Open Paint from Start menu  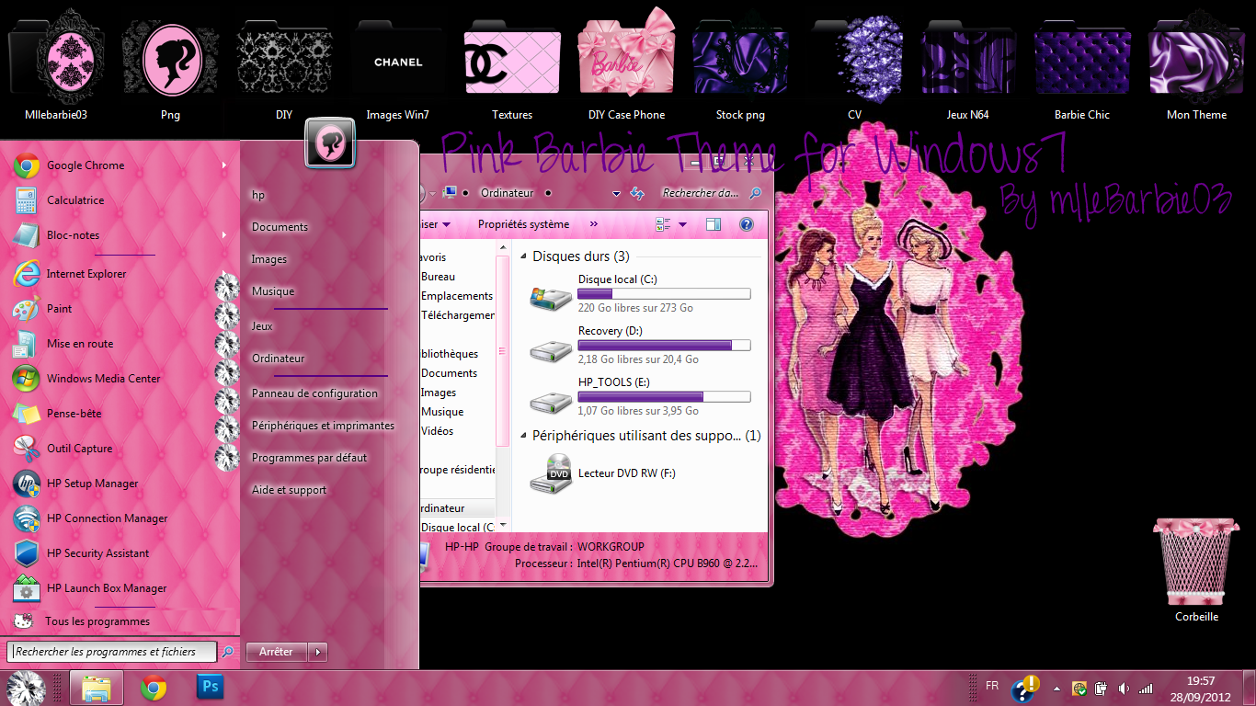[x=120, y=309]
